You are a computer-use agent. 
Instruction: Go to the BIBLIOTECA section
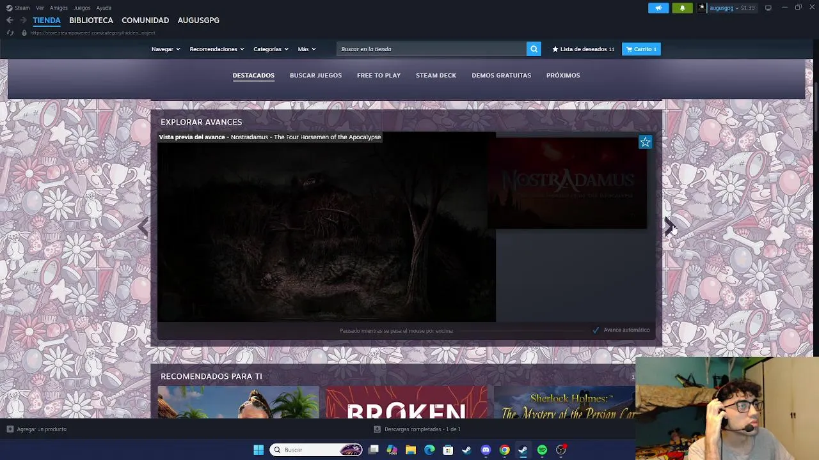(x=91, y=20)
